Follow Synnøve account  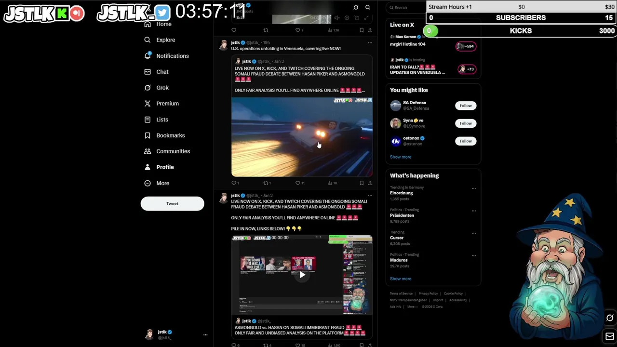click(x=466, y=123)
